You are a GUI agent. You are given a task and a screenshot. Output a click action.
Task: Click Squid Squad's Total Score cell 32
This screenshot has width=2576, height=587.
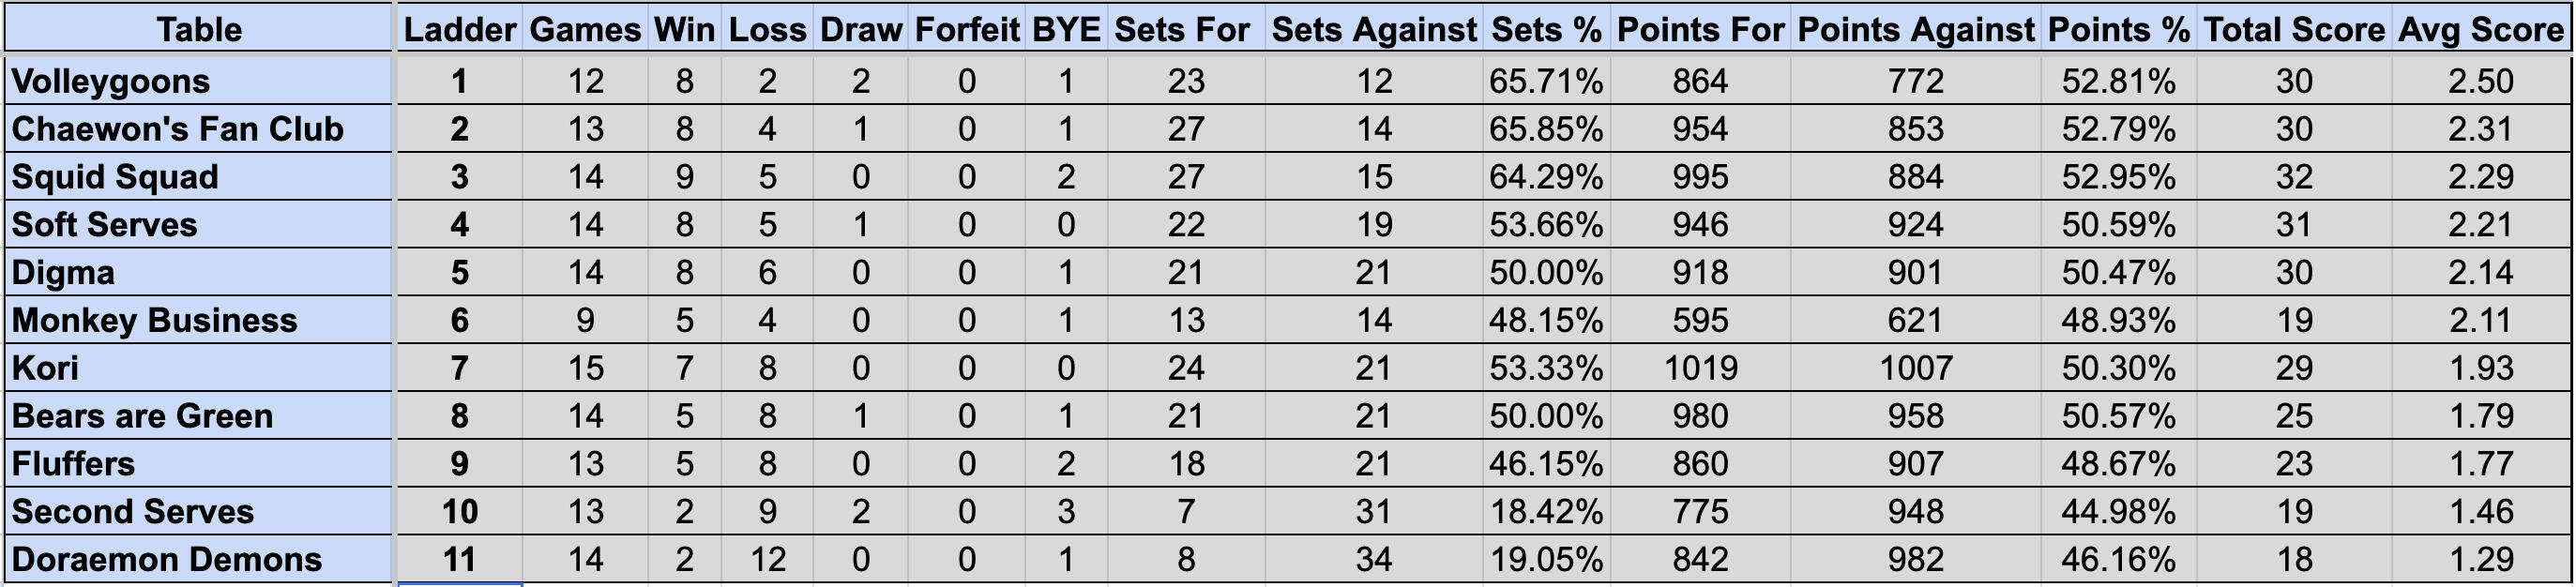2294,177
